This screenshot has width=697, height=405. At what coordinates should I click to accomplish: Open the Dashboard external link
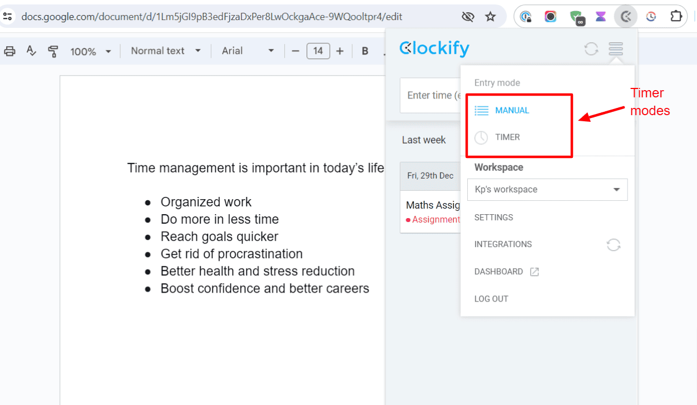click(506, 272)
